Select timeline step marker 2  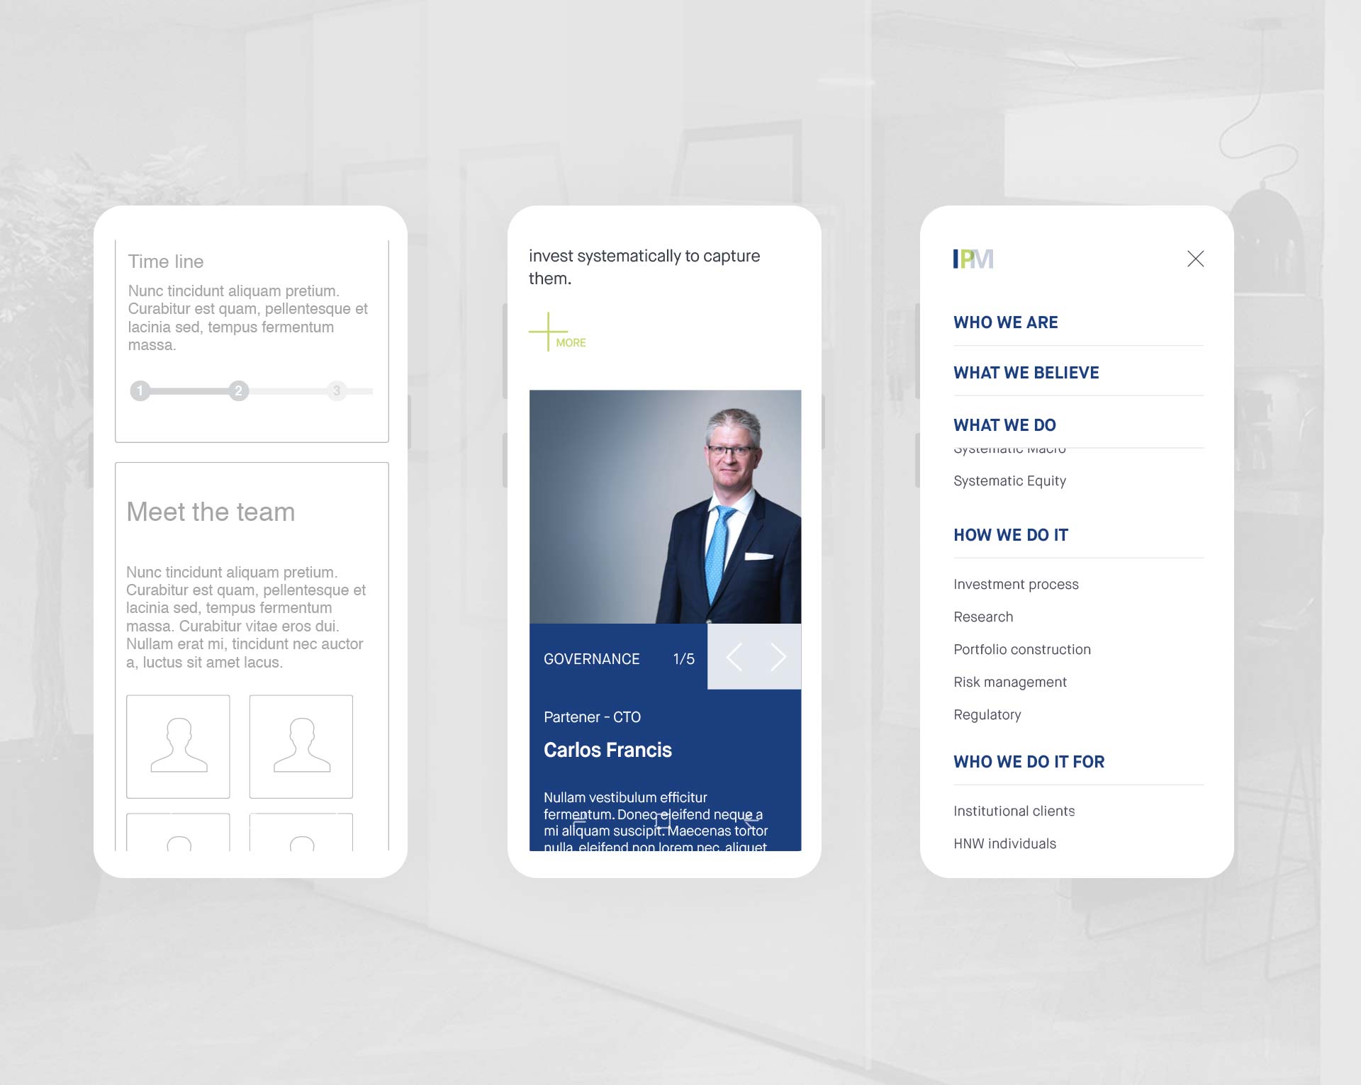(x=238, y=388)
